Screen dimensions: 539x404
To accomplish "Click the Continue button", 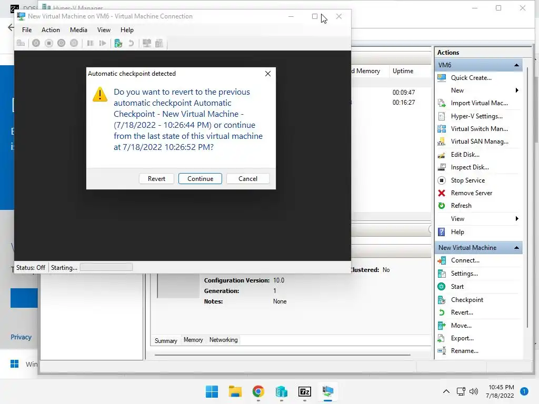I will [200, 179].
